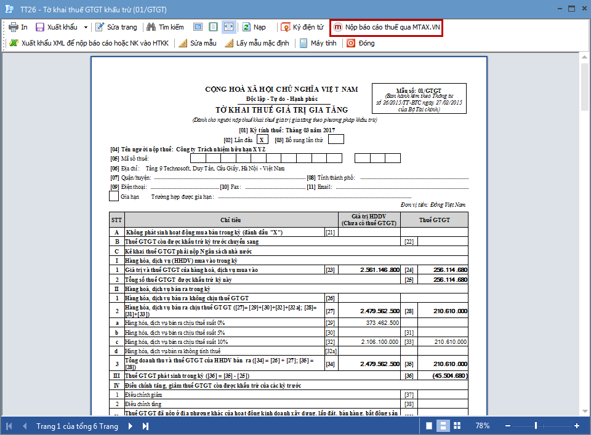Viewport: 591px width, 435px height.
Task: Click the Đóng close button in toolbar
Action: (x=360, y=44)
